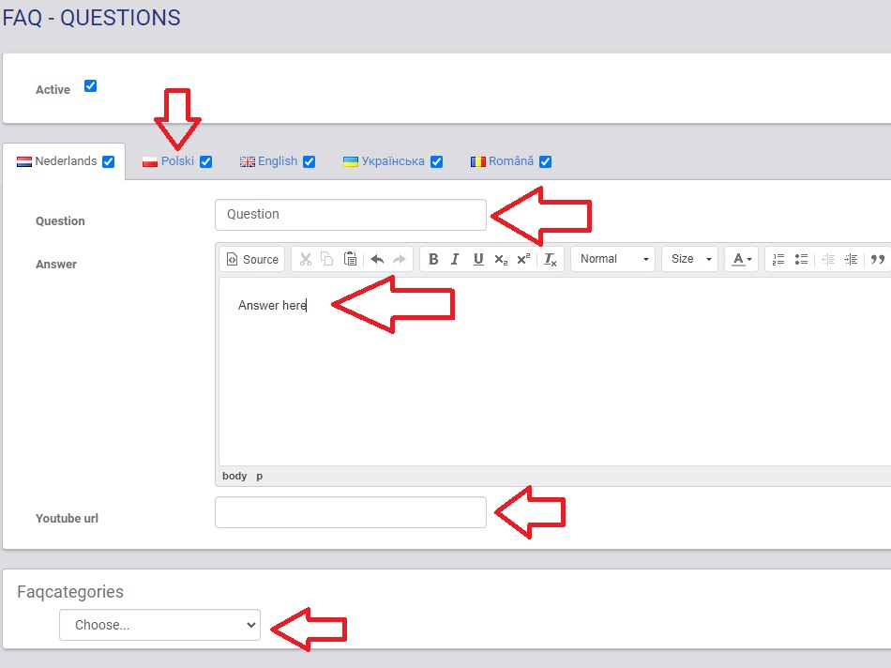Toggle the Polski language checkbox
This screenshot has height=668, width=891.
tap(206, 161)
